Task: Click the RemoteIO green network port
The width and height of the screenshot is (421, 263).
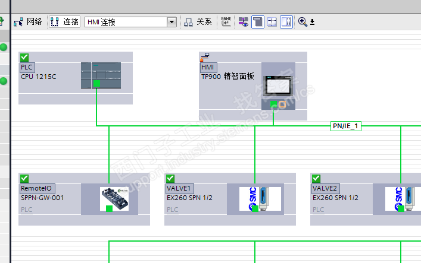Action: [x=110, y=208]
